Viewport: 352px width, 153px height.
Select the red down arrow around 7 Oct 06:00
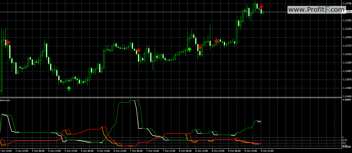(138, 50)
